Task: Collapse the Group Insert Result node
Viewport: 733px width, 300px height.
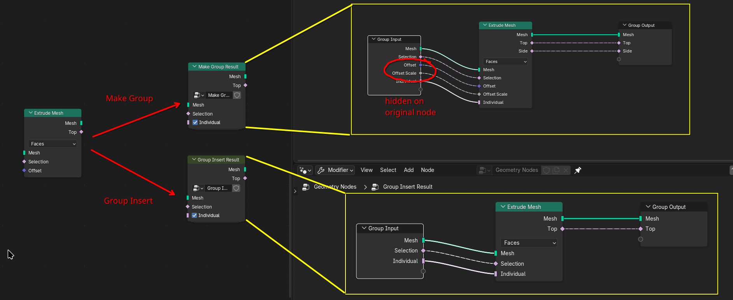Action: pos(194,160)
